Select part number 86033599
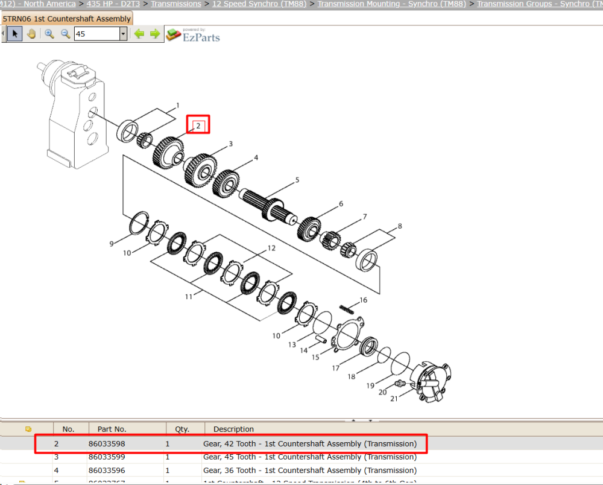This screenshot has height=485, width=603. click(107, 457)
